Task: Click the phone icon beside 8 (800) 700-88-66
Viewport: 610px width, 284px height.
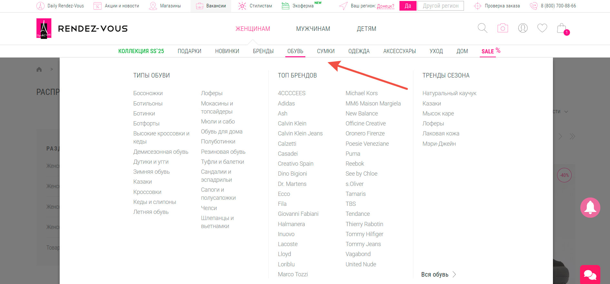Action: coord(534,6)
